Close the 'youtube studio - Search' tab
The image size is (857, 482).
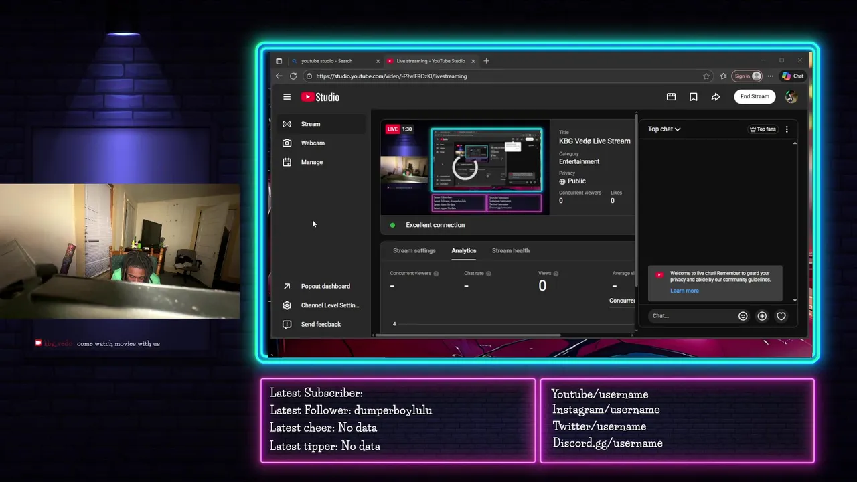click(x=378, y=61)
